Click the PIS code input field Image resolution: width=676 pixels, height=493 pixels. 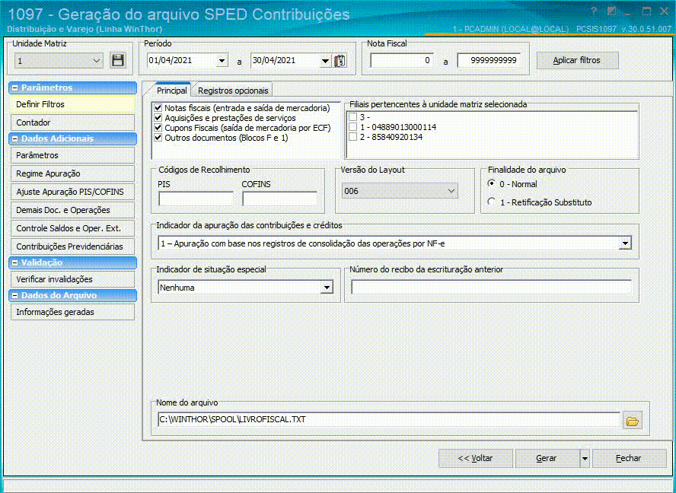point(196,199)
